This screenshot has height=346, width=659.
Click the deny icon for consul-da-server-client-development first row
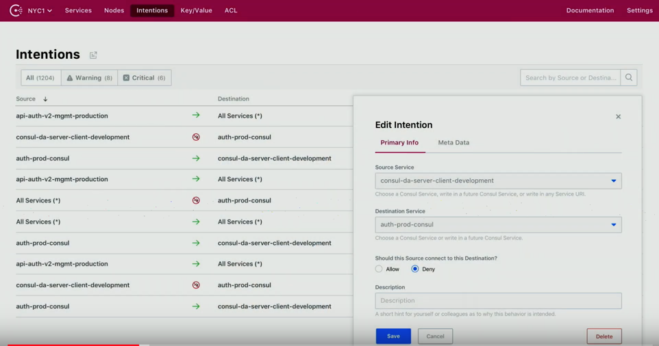coord(196,137)
